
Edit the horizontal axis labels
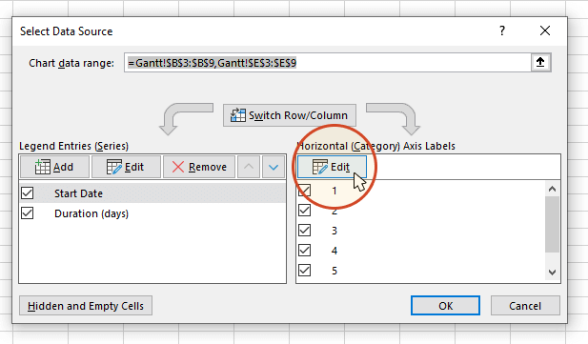coord(332,167)
